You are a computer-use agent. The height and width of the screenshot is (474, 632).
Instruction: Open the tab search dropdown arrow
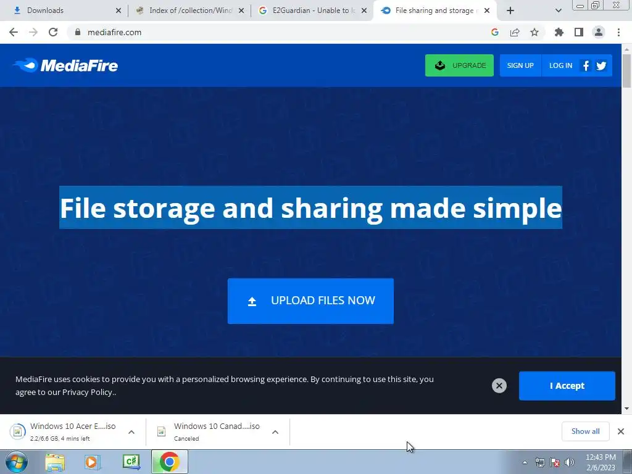coord(558,10)
